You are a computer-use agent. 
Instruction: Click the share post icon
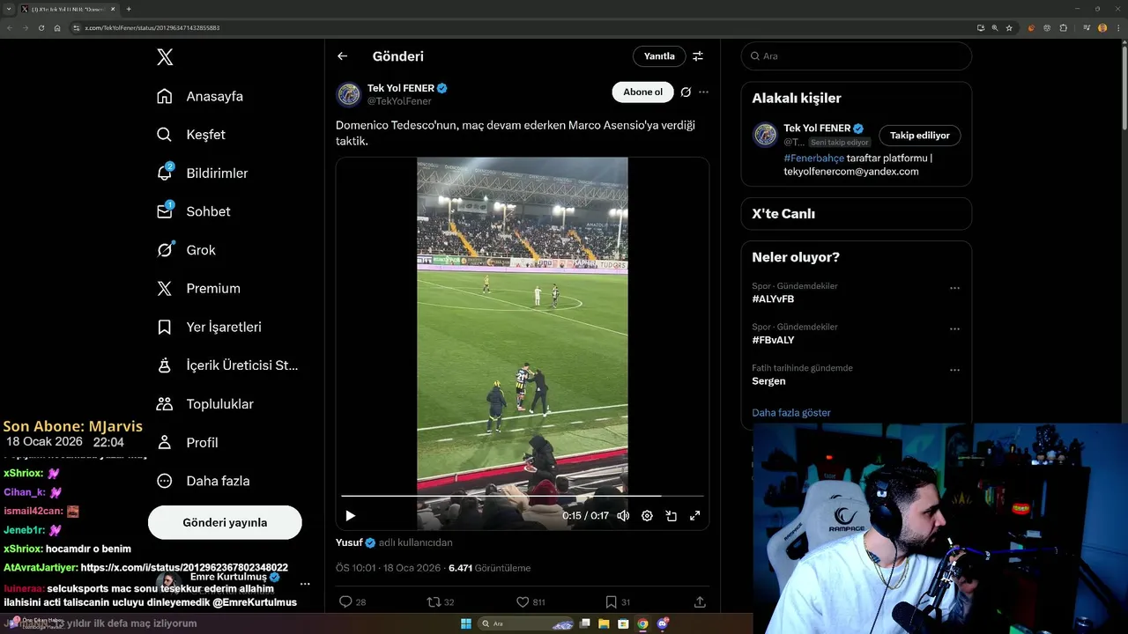pyautogui.click(x=700, y=602)
